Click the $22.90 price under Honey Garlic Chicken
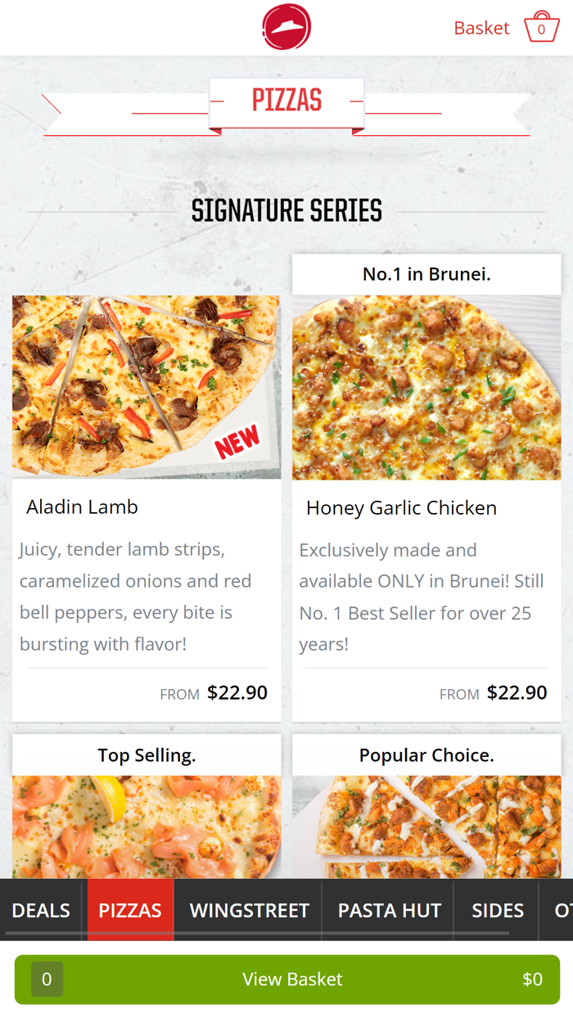Screen dimensions: 573x1018 click(x=517, y=692)
